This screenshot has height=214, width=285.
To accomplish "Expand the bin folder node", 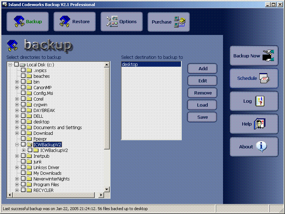I will 17,82.
